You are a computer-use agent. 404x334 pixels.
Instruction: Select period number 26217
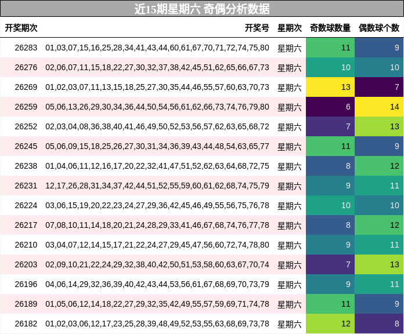coord(26,225)
